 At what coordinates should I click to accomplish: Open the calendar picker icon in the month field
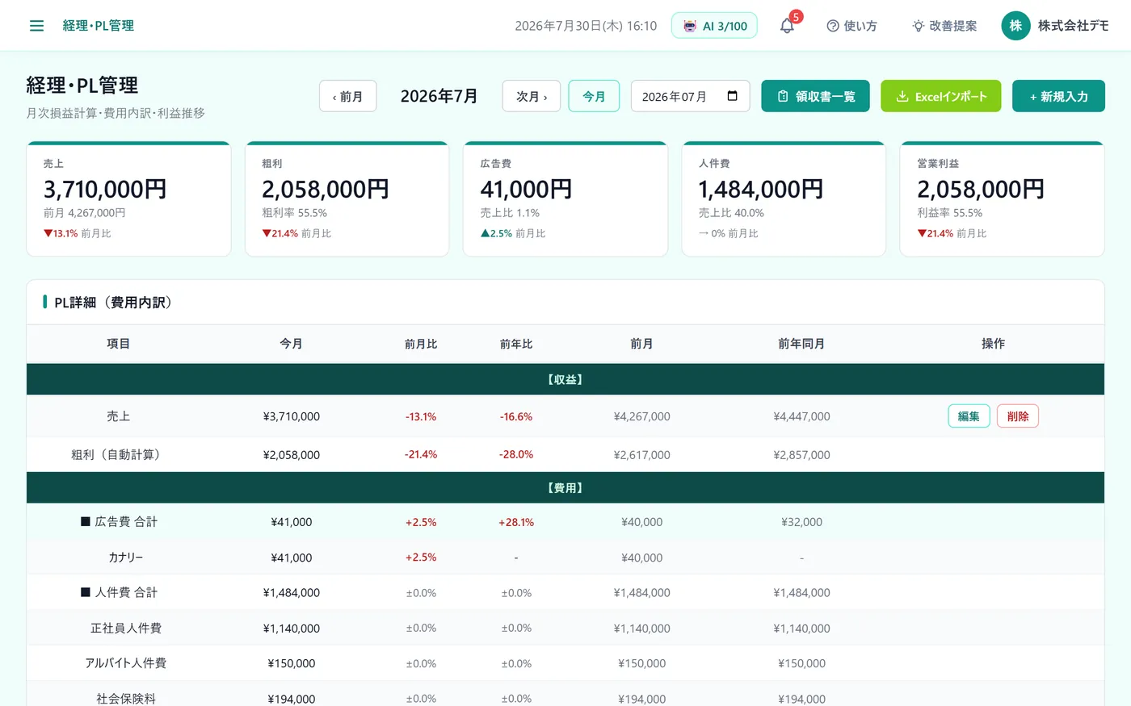(732, 96)
